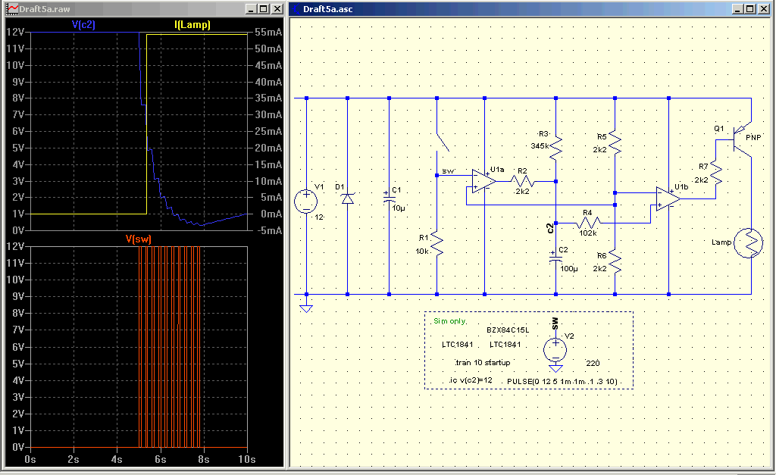Click the "Sim only" comment text
This screenshot has width=776, height=475.
pos(450,321)
